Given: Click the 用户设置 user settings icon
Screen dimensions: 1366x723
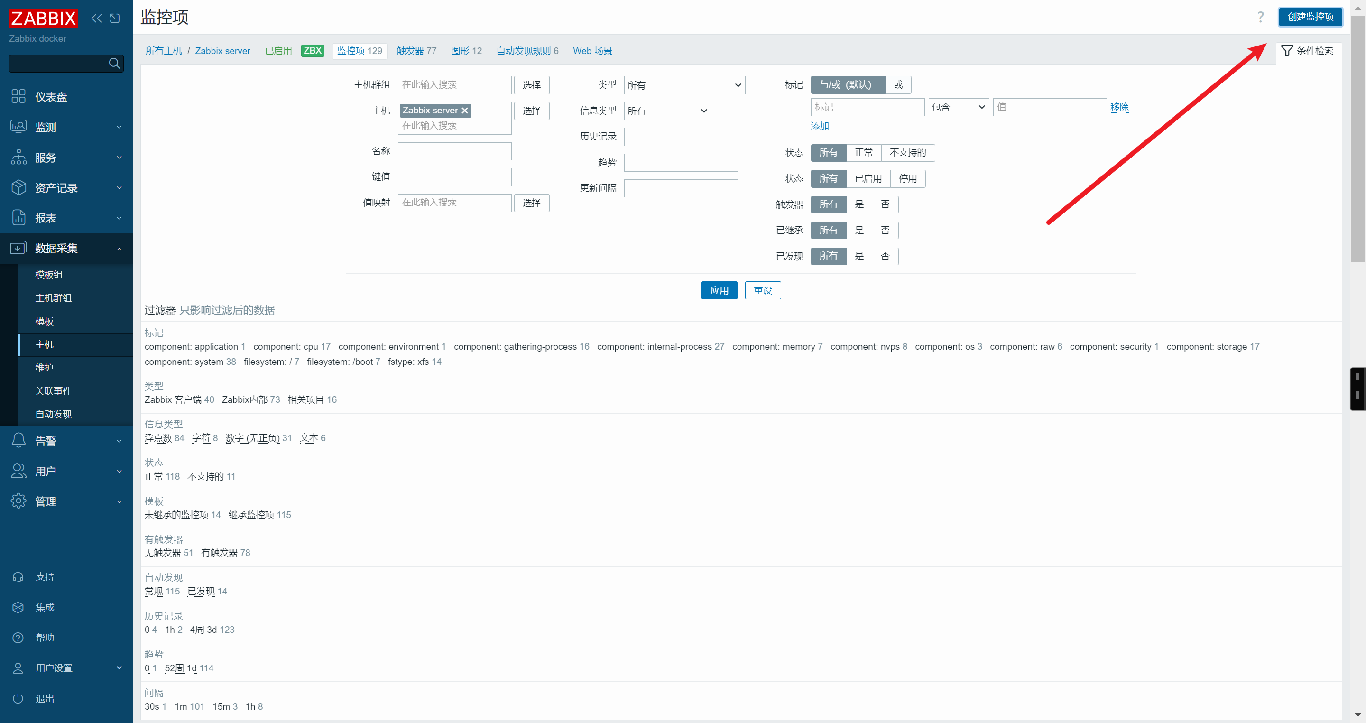Looking at the screenshot, I should point(18,668).
